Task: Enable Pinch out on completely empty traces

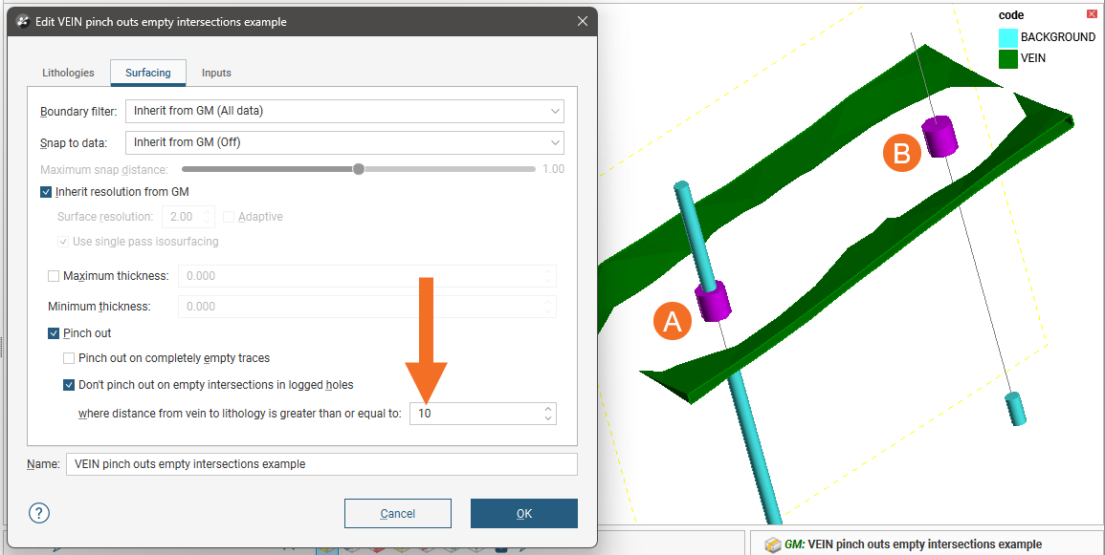Action: [x=69, y=358]
